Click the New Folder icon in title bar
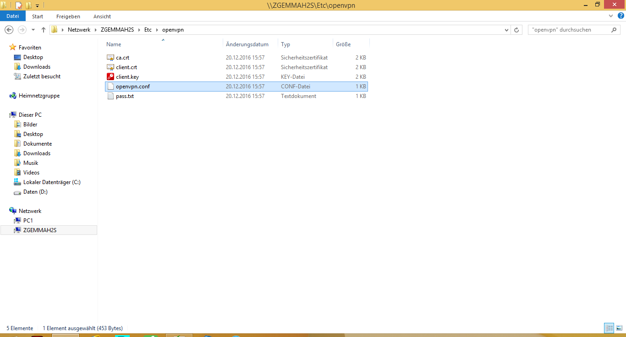This screenshot has height=337, width=626. point(28,5)
